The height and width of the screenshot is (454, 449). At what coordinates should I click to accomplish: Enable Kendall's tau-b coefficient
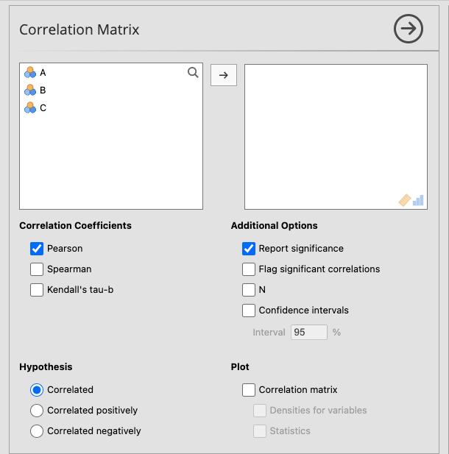37,290
